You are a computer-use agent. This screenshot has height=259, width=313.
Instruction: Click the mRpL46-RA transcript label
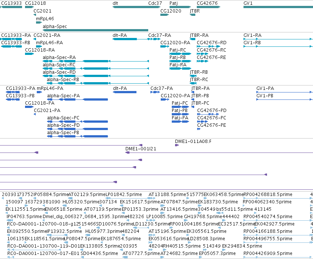49,43
